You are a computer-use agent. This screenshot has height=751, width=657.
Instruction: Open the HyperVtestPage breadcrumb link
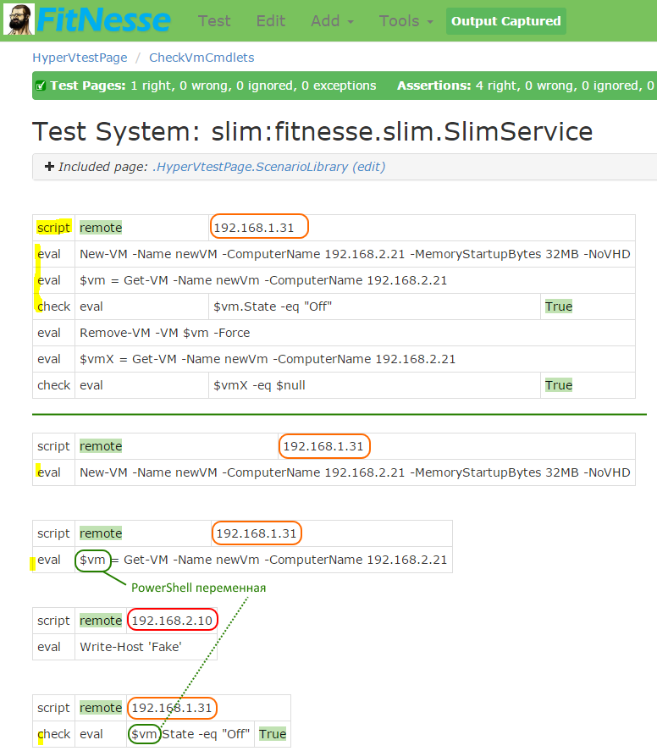tap(80, 58)
